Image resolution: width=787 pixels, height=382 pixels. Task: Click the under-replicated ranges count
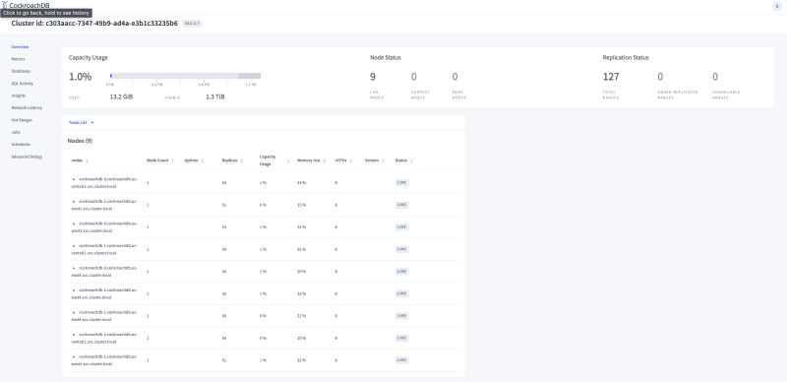pyautogui.click(x=660, y=77)
